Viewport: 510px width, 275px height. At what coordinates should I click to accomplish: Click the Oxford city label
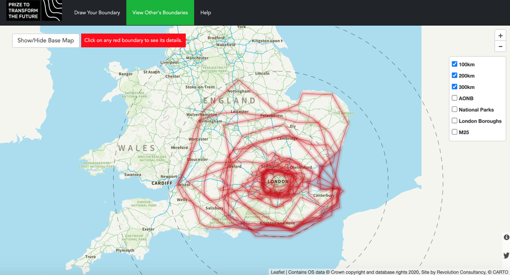point(235,166)
